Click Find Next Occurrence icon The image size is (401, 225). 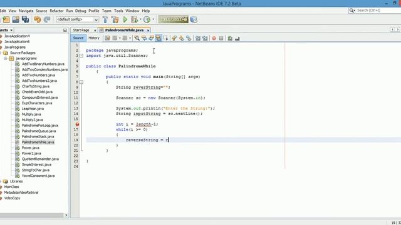152,38
